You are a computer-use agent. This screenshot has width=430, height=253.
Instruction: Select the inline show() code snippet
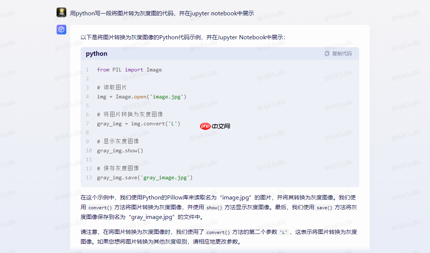[214, 207]
